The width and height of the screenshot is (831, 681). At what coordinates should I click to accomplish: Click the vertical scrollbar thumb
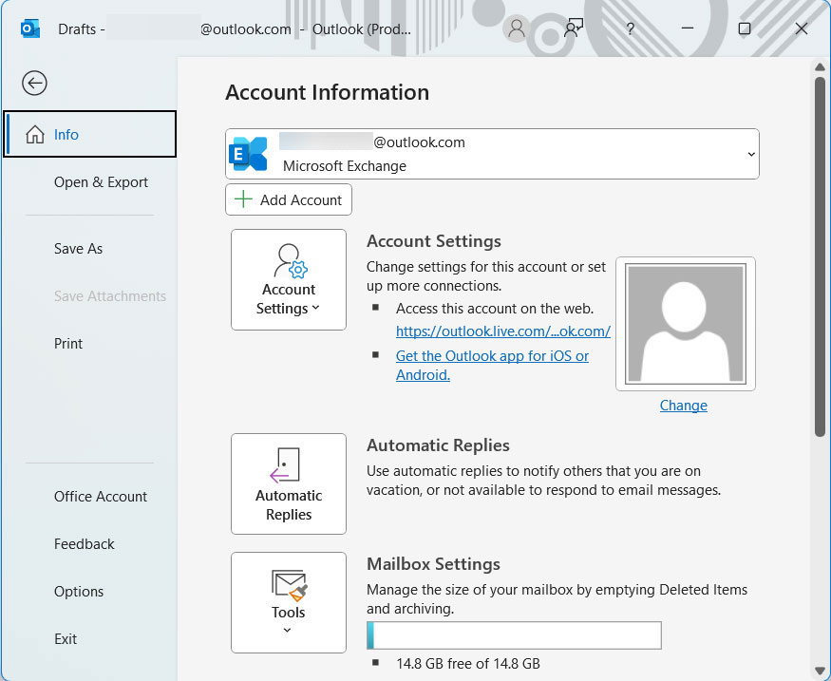(x=820, y=257)
